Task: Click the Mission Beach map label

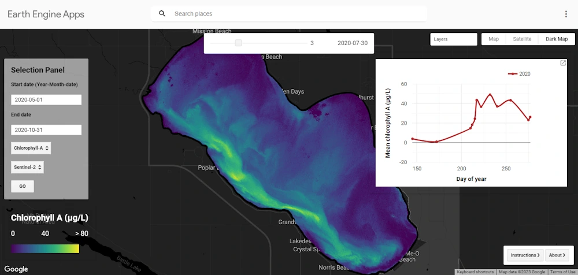Action: pos(212,31)
